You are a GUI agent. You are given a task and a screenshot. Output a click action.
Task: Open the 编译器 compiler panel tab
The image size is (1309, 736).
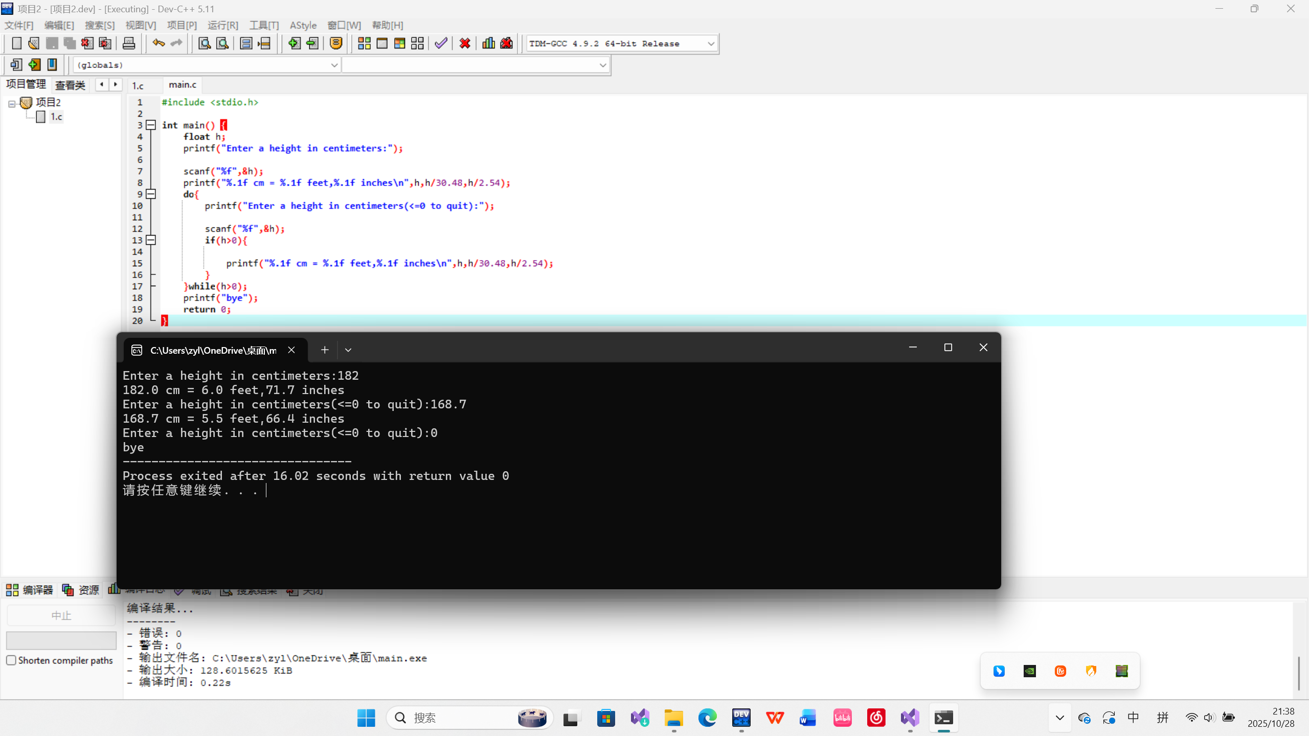[x=30, y=590]
